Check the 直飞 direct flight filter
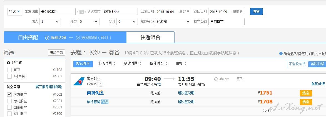 [x=9, y=70]
